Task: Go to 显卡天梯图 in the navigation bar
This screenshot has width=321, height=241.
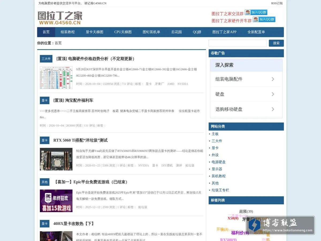Action: (x=94, y=32)
